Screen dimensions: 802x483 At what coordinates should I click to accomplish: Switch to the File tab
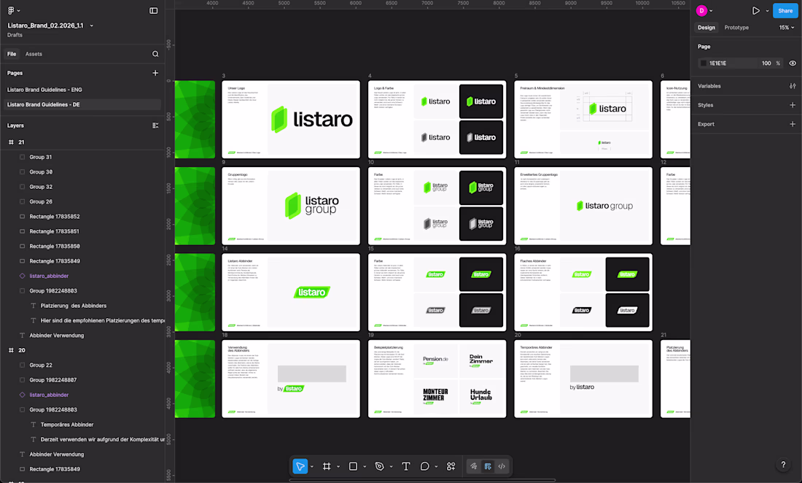click(12, 54)
